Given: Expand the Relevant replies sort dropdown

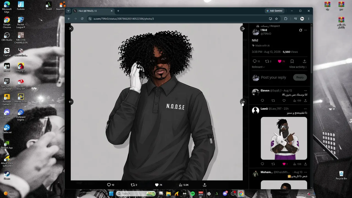Looking at the screenshot, I should point(258,67).
